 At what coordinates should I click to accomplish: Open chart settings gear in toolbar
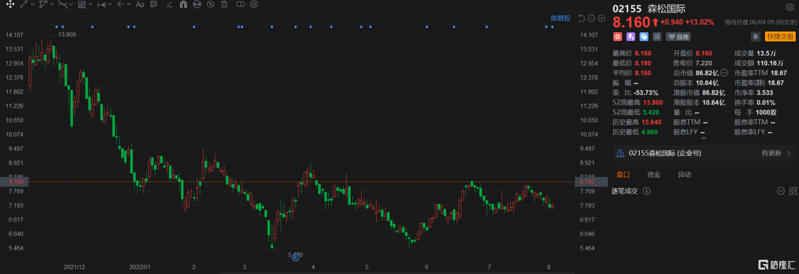(x=254, y=4)
